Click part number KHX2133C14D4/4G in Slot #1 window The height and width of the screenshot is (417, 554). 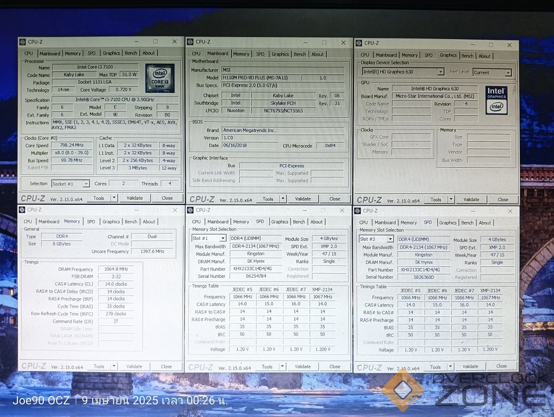[x=256, y=268]
